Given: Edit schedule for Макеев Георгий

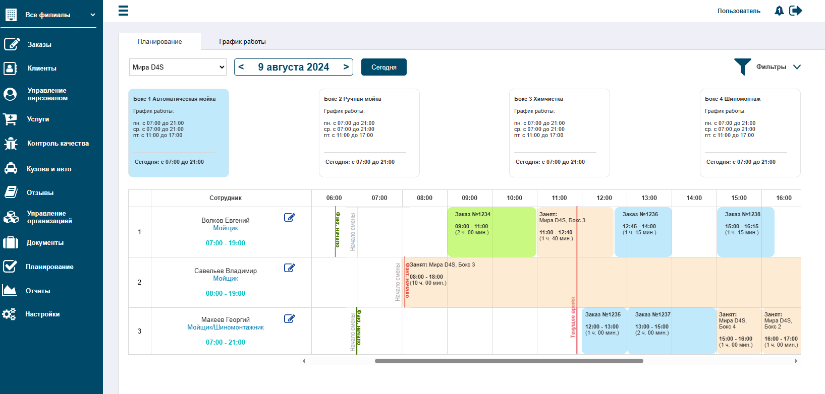Looking at the screenshot, I should click(x=289, y=318).
